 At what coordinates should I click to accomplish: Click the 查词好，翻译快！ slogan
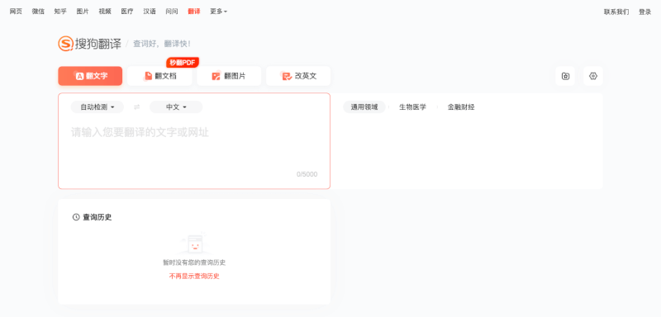point(162,44)
